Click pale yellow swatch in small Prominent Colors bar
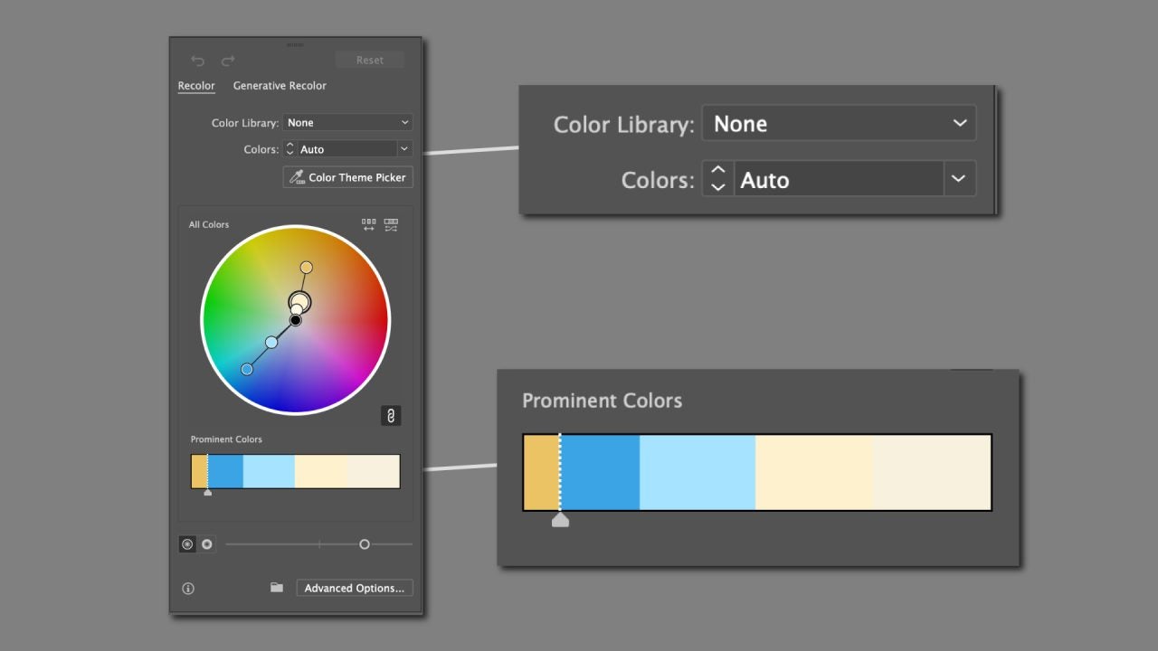The height and width of the screenshot is (651, 1158). click(321, 472)
